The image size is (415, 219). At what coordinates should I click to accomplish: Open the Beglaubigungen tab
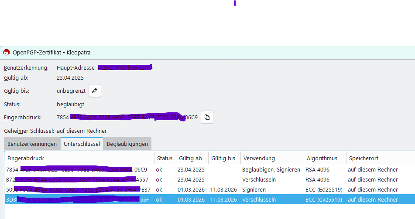127,144
